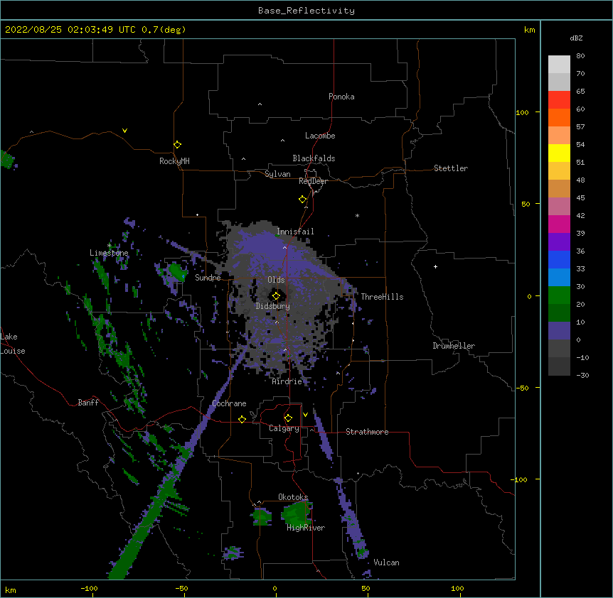Click the small green echo west of Okotoks
The height and width of the screenshot is (598, 613).
coord(261,516)
